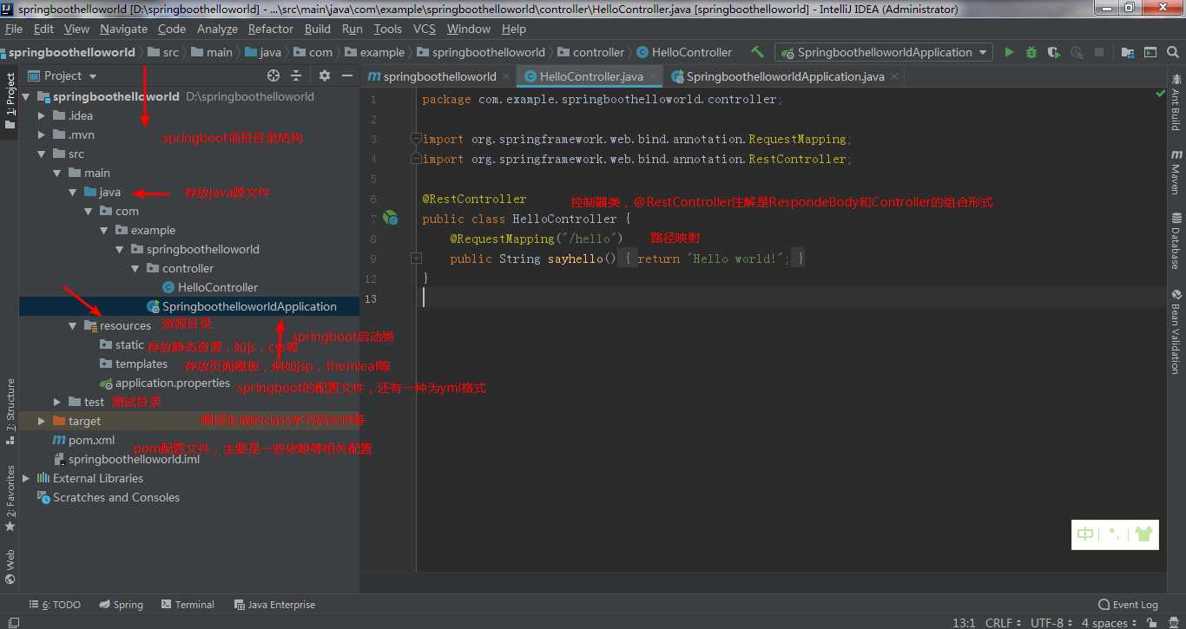Open the Ant Build side panel
Viewport: 1186px width, 629px height.
(1176, 102)
